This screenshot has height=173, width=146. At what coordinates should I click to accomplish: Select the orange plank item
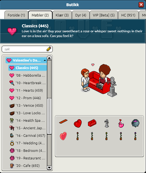click(x=63, y=121)
